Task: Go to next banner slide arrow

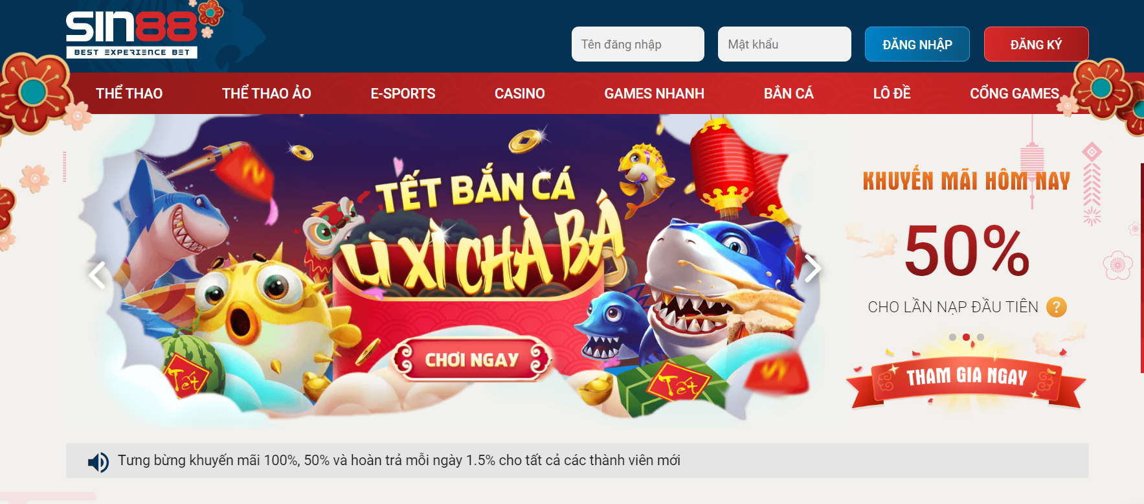Action: tap(811, 268)
